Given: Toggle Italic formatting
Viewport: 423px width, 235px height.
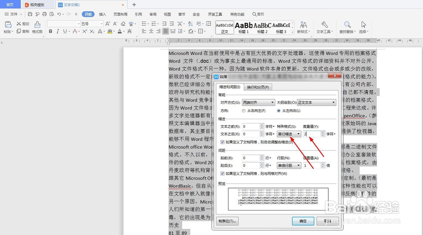Looking at the screenshot, I should tap(58, 31).
